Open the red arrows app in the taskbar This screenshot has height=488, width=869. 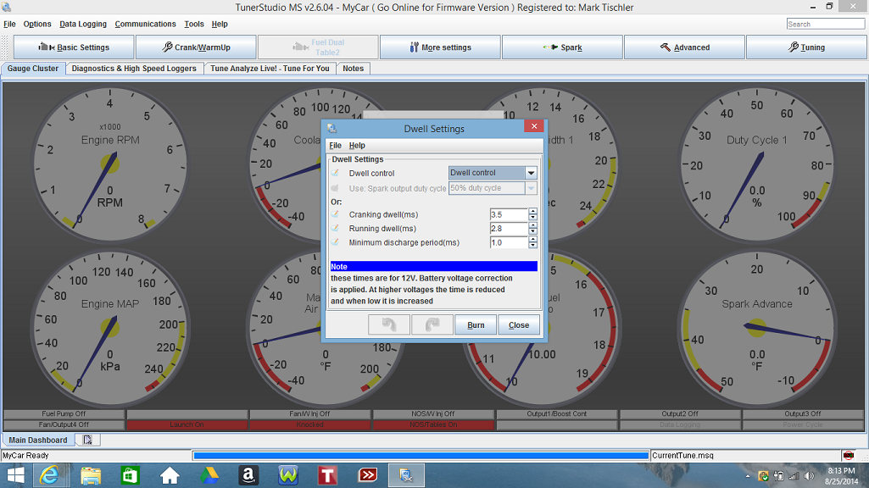tap(367, 475)
